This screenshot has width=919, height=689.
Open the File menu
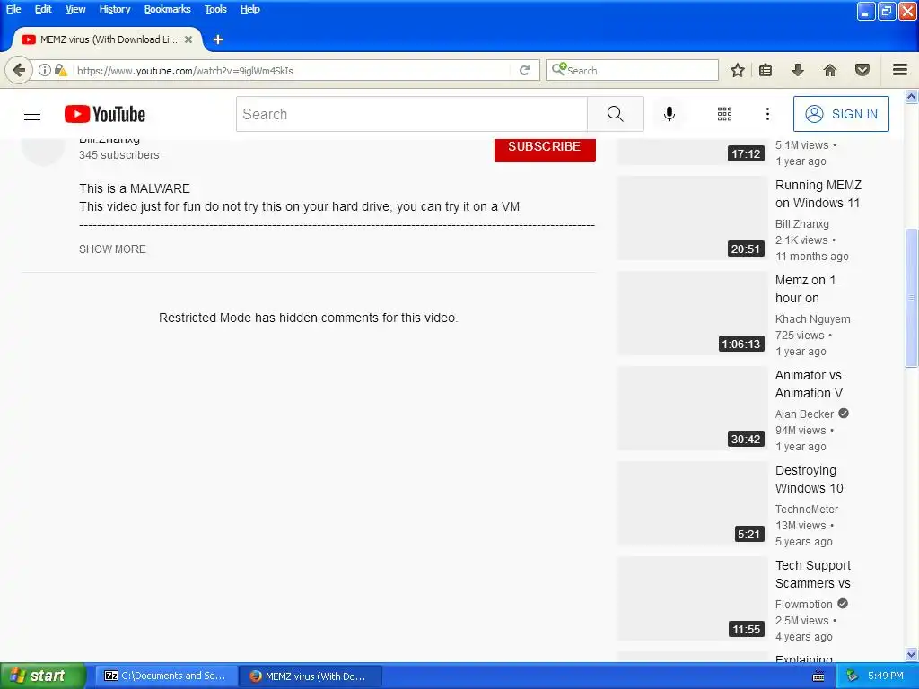click(x=13, y=9)
